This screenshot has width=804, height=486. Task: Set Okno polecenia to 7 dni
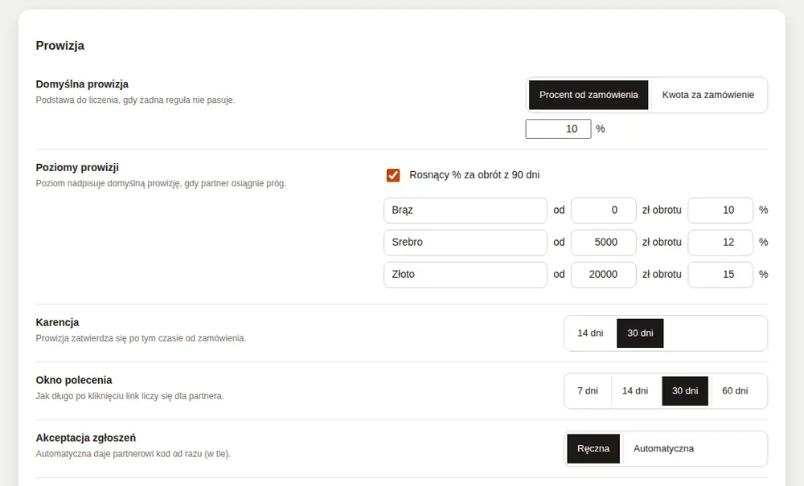[x=588, y=391]
